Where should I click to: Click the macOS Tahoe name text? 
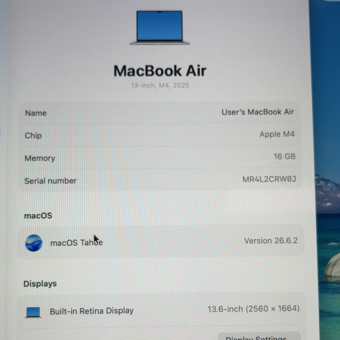click(x=76, y=243)
